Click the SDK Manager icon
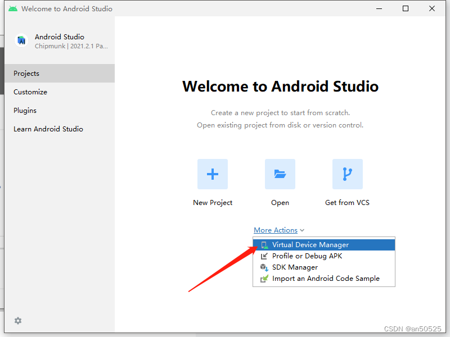Image resolution: width=450 pixels, height=337 pixels. click(x=264, y=267)
